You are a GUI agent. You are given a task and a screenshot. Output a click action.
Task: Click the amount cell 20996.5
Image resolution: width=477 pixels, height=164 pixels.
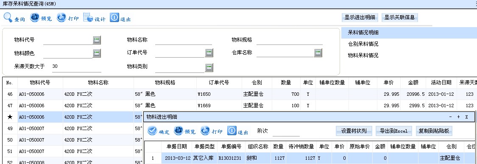point(413,95)
